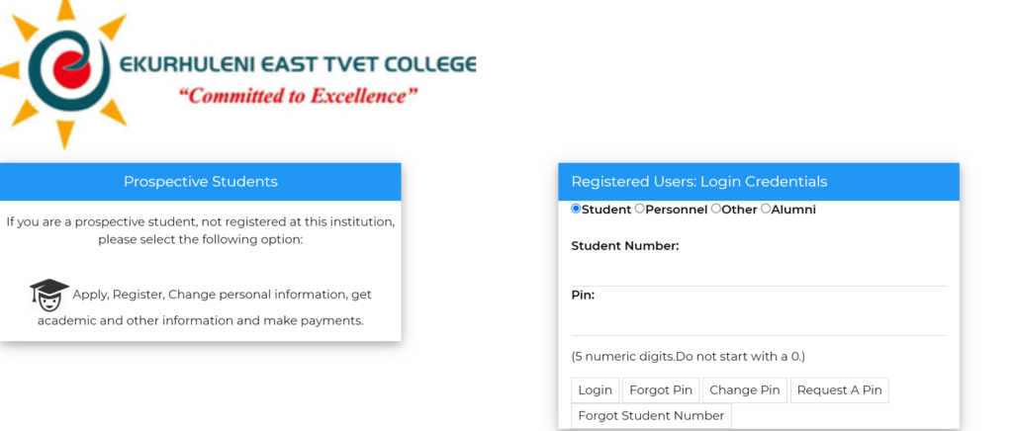Click the 5 numeric digits pin hint text
Screen dimensions: 1013x431
(689, 356)
